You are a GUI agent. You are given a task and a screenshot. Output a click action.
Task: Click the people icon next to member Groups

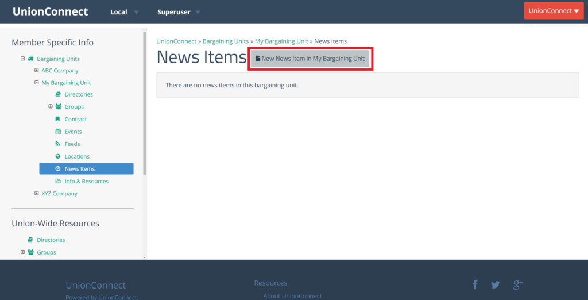(x=58, y=107)
